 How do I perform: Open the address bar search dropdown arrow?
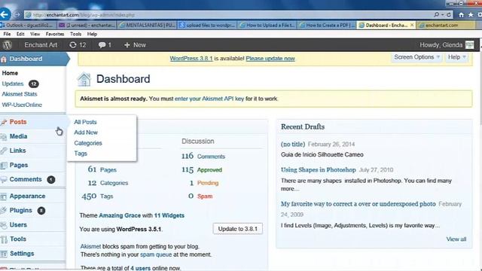pos(443,14)
